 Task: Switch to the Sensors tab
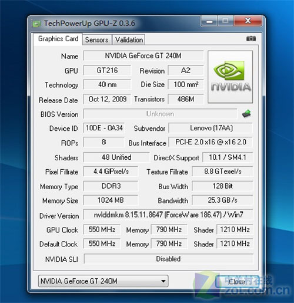[97, 39]
